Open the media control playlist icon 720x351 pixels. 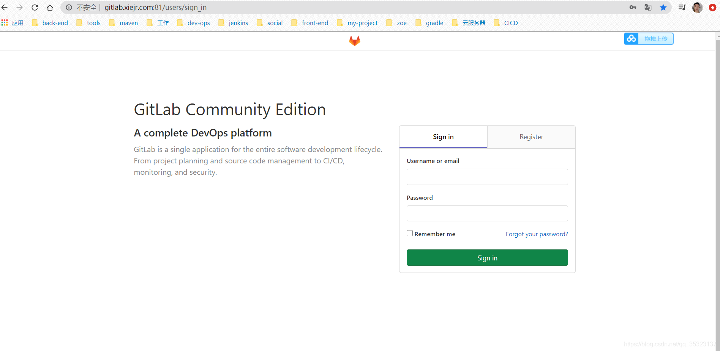tap(682, 7)
